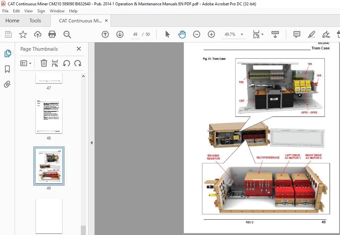Image resolution: width=340 pixels, height=235 pixels.
Task: Open the Bookmarks panel icon
Action: pyautogui.click(x=7, y=69)
